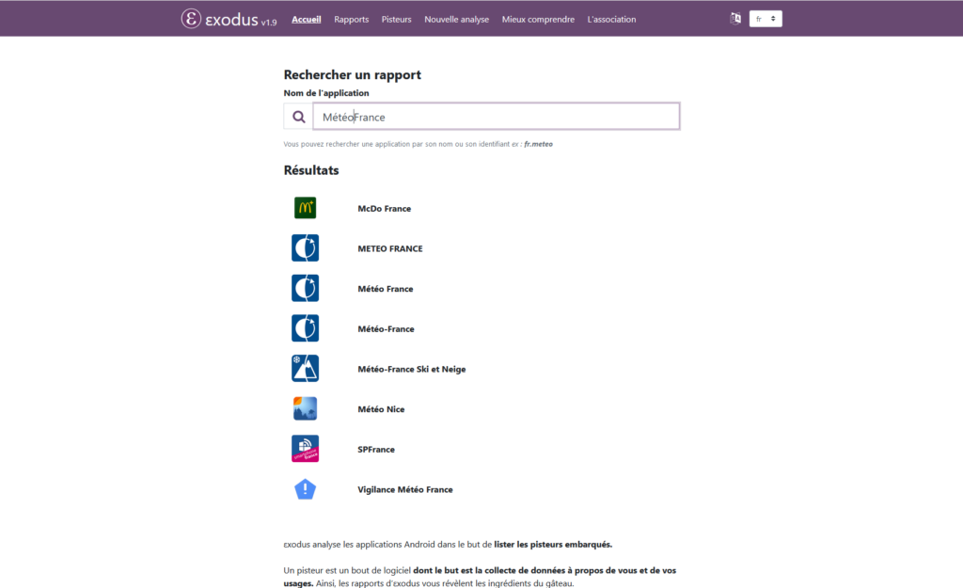Click the "v1.9" version text in header

pyautogui.click(x=269, y=23)
